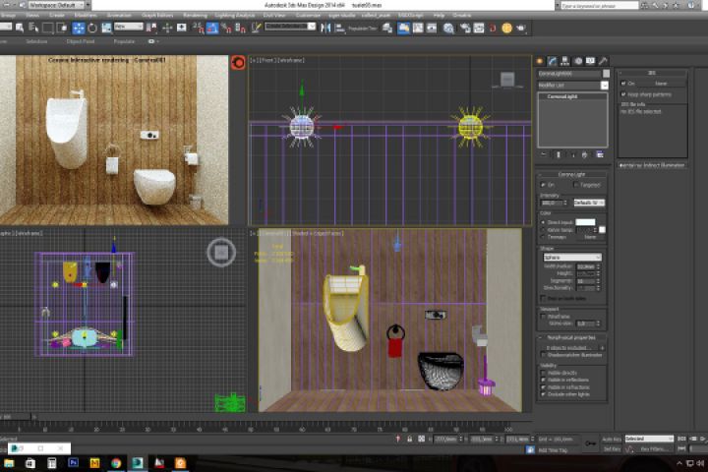The image size is (708, 472).
Task: Toggle the CoronaLight On checkbox
Action: click(543, 185)
